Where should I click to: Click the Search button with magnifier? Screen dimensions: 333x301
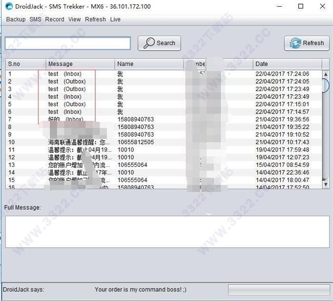[159, 43]
